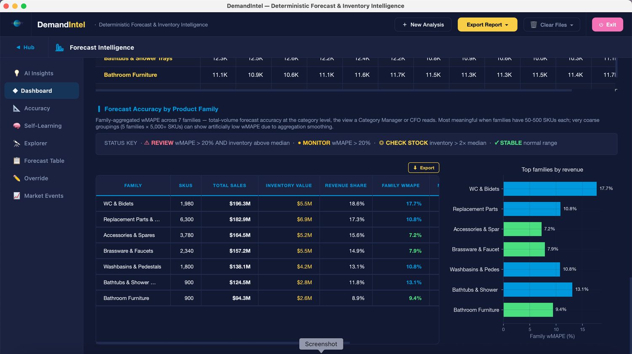Click the download arrow on Export button
Screen dimensions: 632x354
pos(415,168)
